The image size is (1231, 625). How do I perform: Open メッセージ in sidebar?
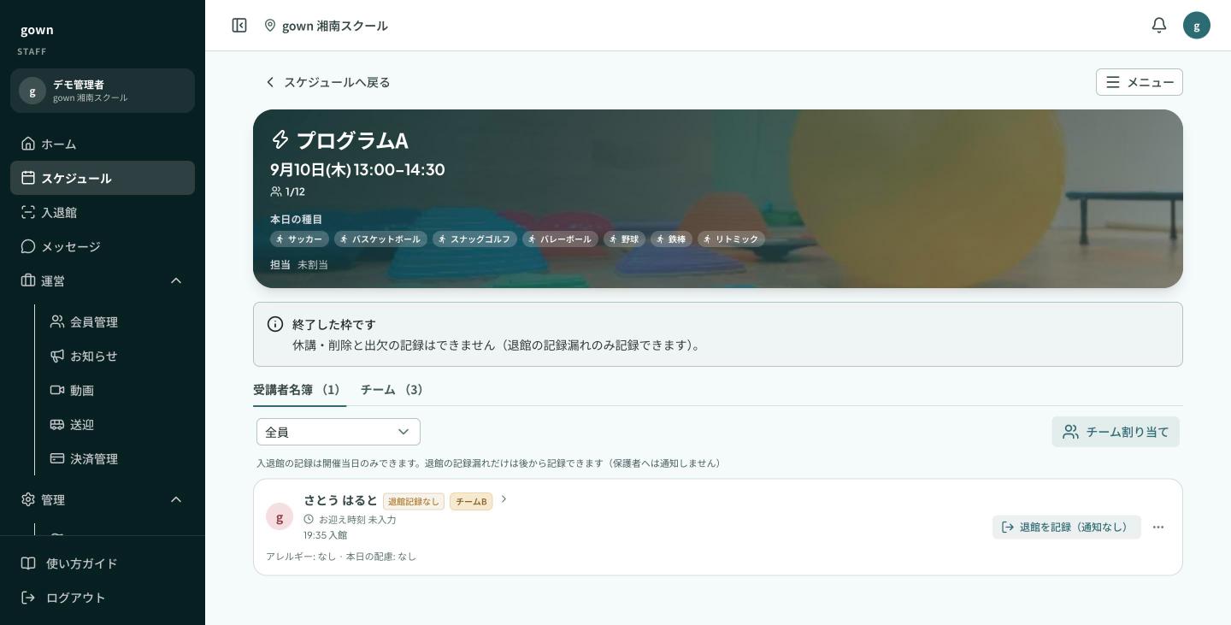click(x=103, y=246)
